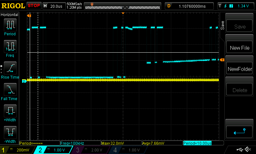256x154 pixels.
Task: Click the STOP run status indicator
Action: point(34,6)
